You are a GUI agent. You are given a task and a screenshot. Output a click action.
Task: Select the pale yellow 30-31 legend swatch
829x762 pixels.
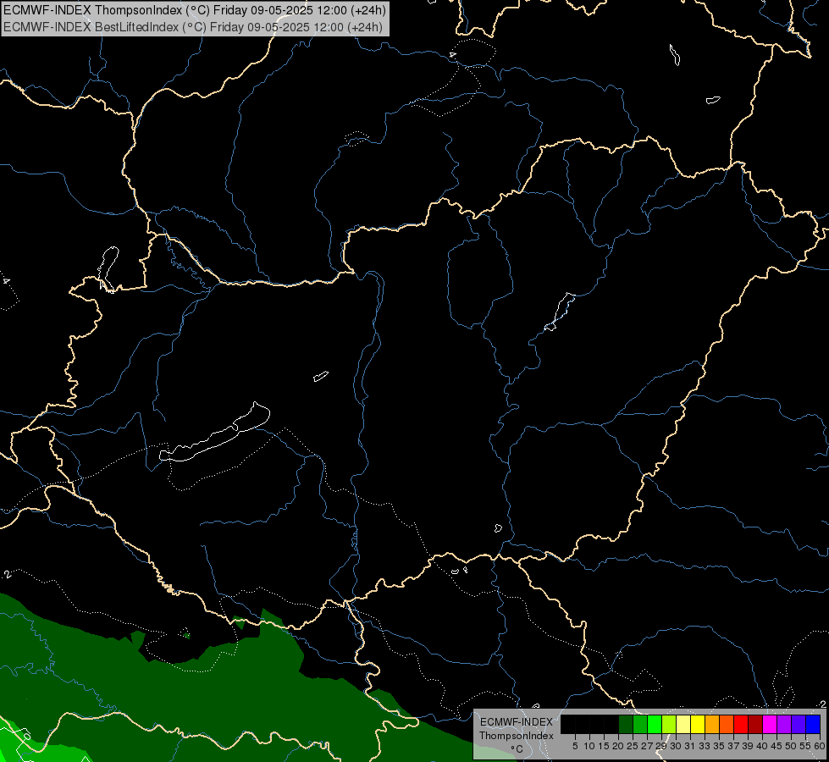[x=683, y=724]
